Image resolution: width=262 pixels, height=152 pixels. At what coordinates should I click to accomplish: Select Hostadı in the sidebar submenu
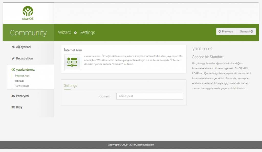(19, 81)
